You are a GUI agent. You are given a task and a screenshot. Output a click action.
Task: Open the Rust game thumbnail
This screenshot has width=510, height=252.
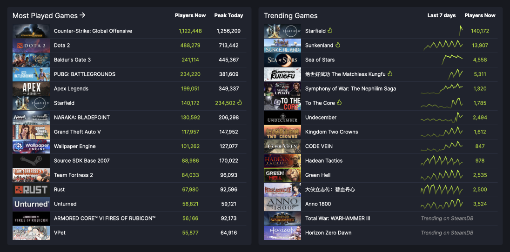(x=31, y=190)
